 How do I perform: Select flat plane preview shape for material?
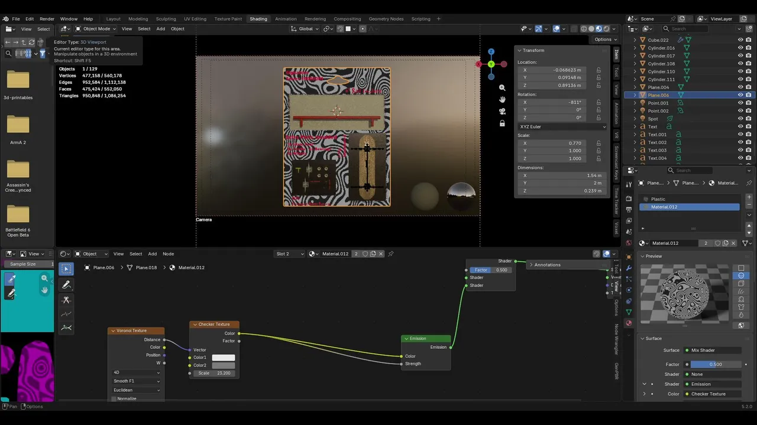pyautogui.click(x=741, y=268)
